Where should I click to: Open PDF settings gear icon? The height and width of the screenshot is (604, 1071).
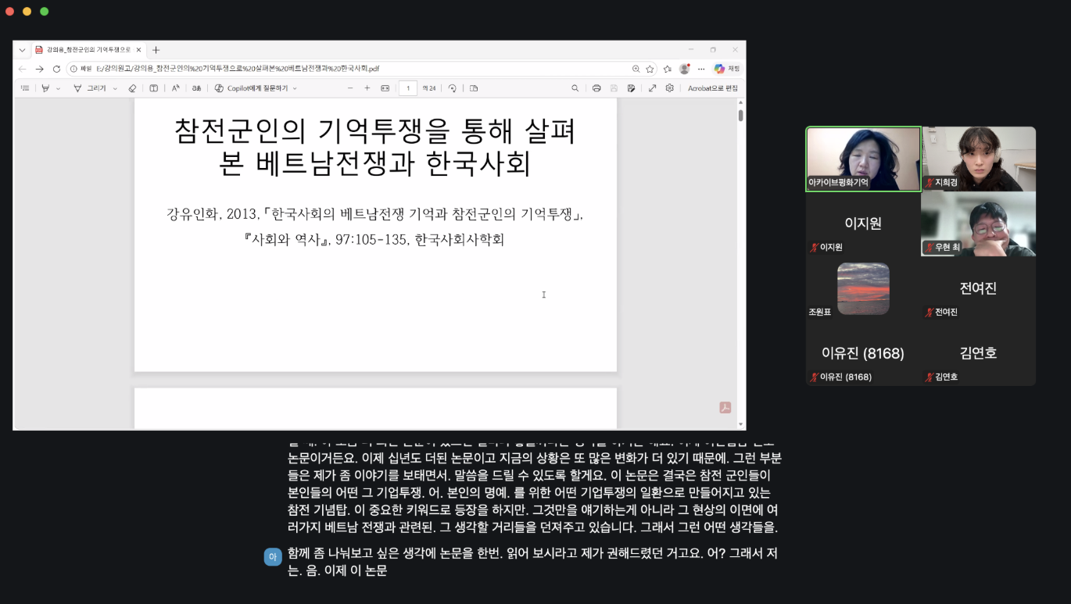tap(670, 88)
